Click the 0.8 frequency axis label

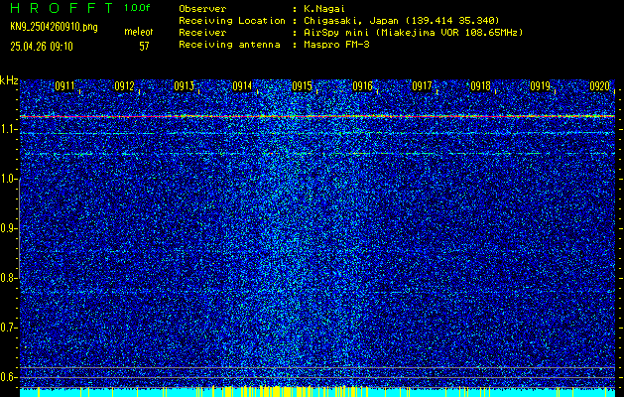tap(8, 278)
